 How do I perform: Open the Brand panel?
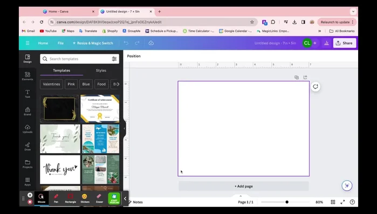(28, 111)
